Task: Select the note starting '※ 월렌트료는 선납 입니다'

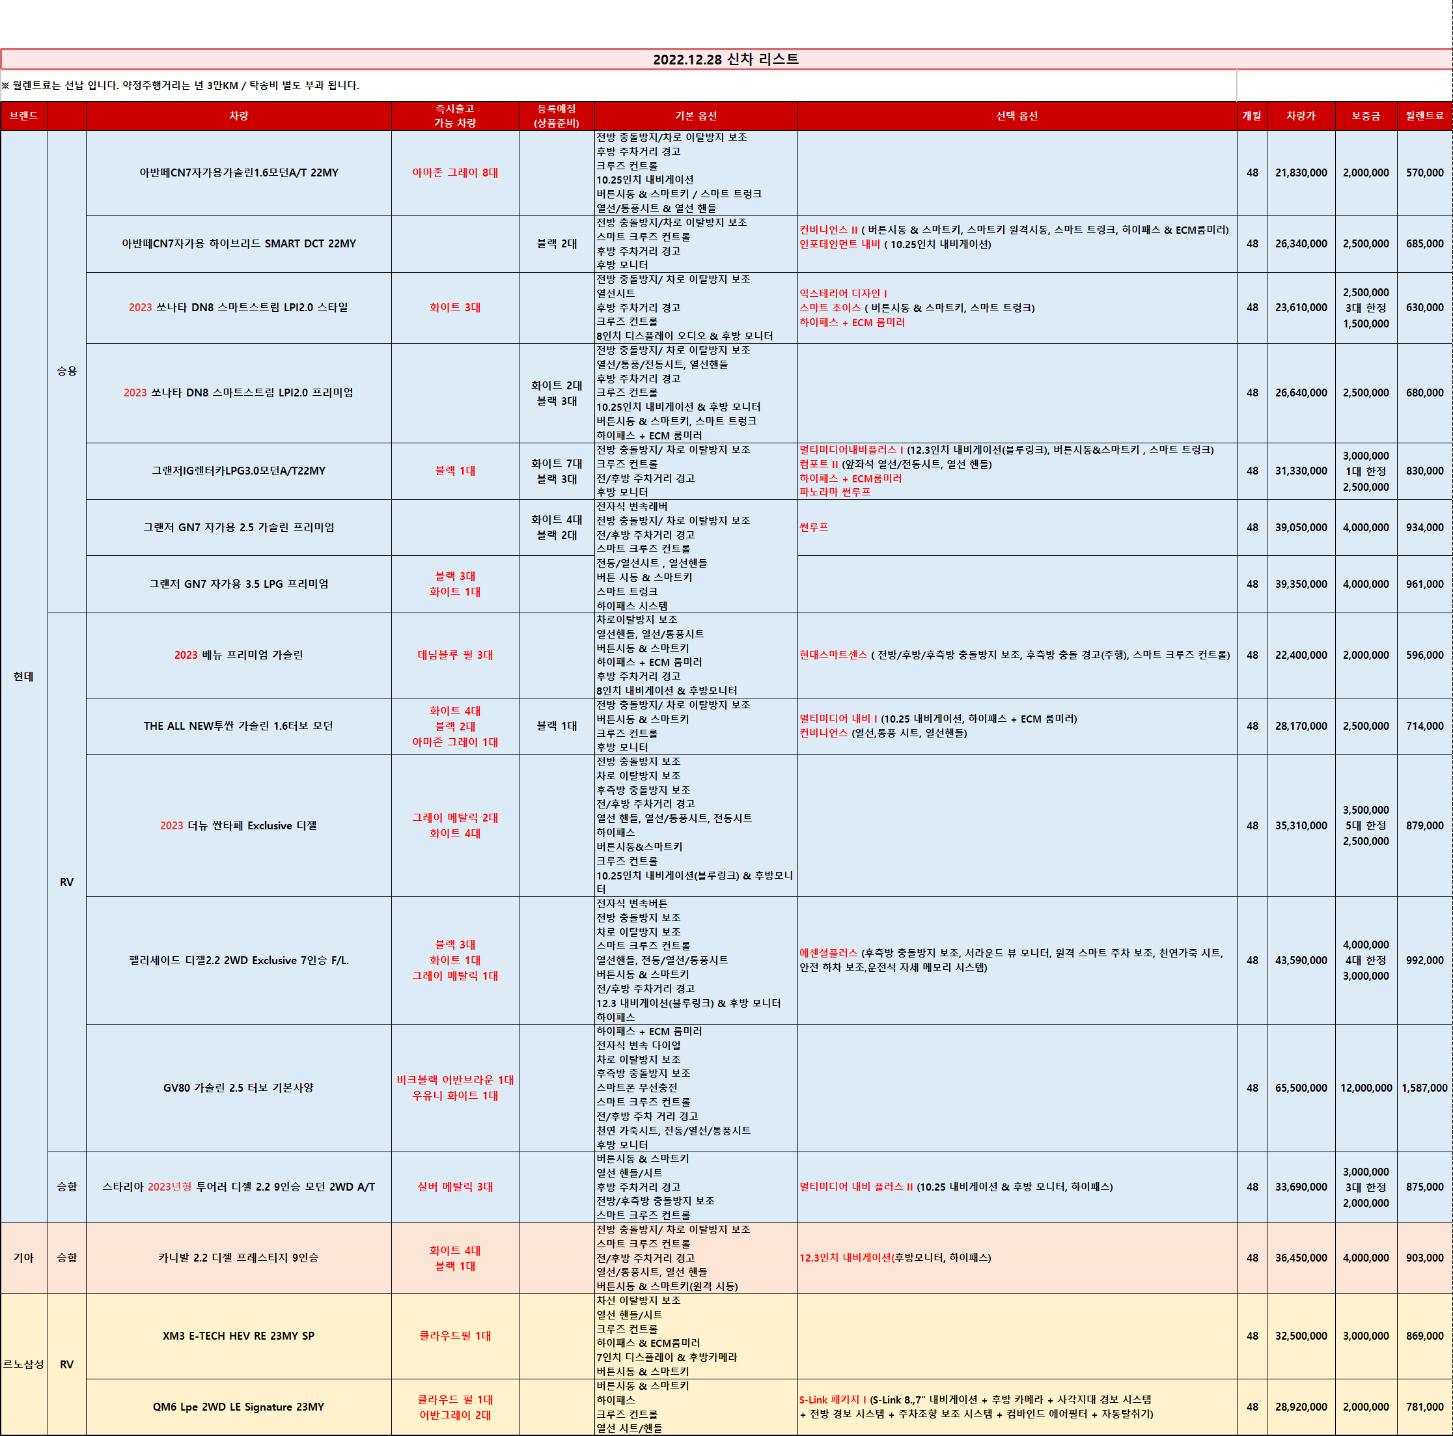Action: [180, 85]
